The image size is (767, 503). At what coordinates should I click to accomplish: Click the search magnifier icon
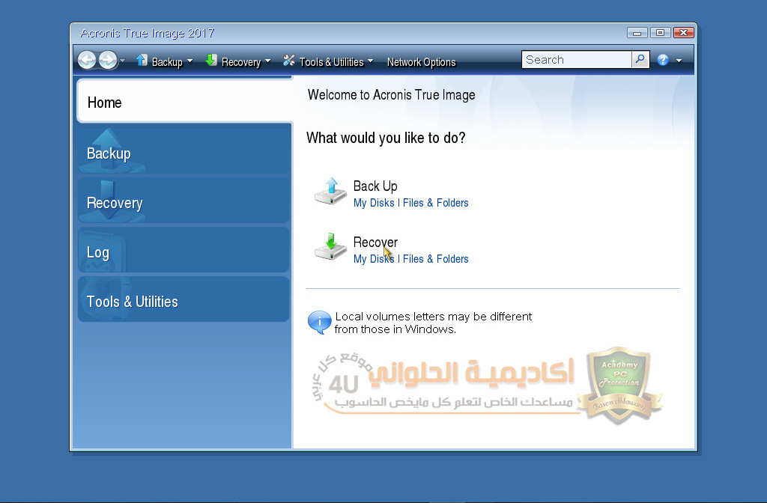tap(640, 60)
